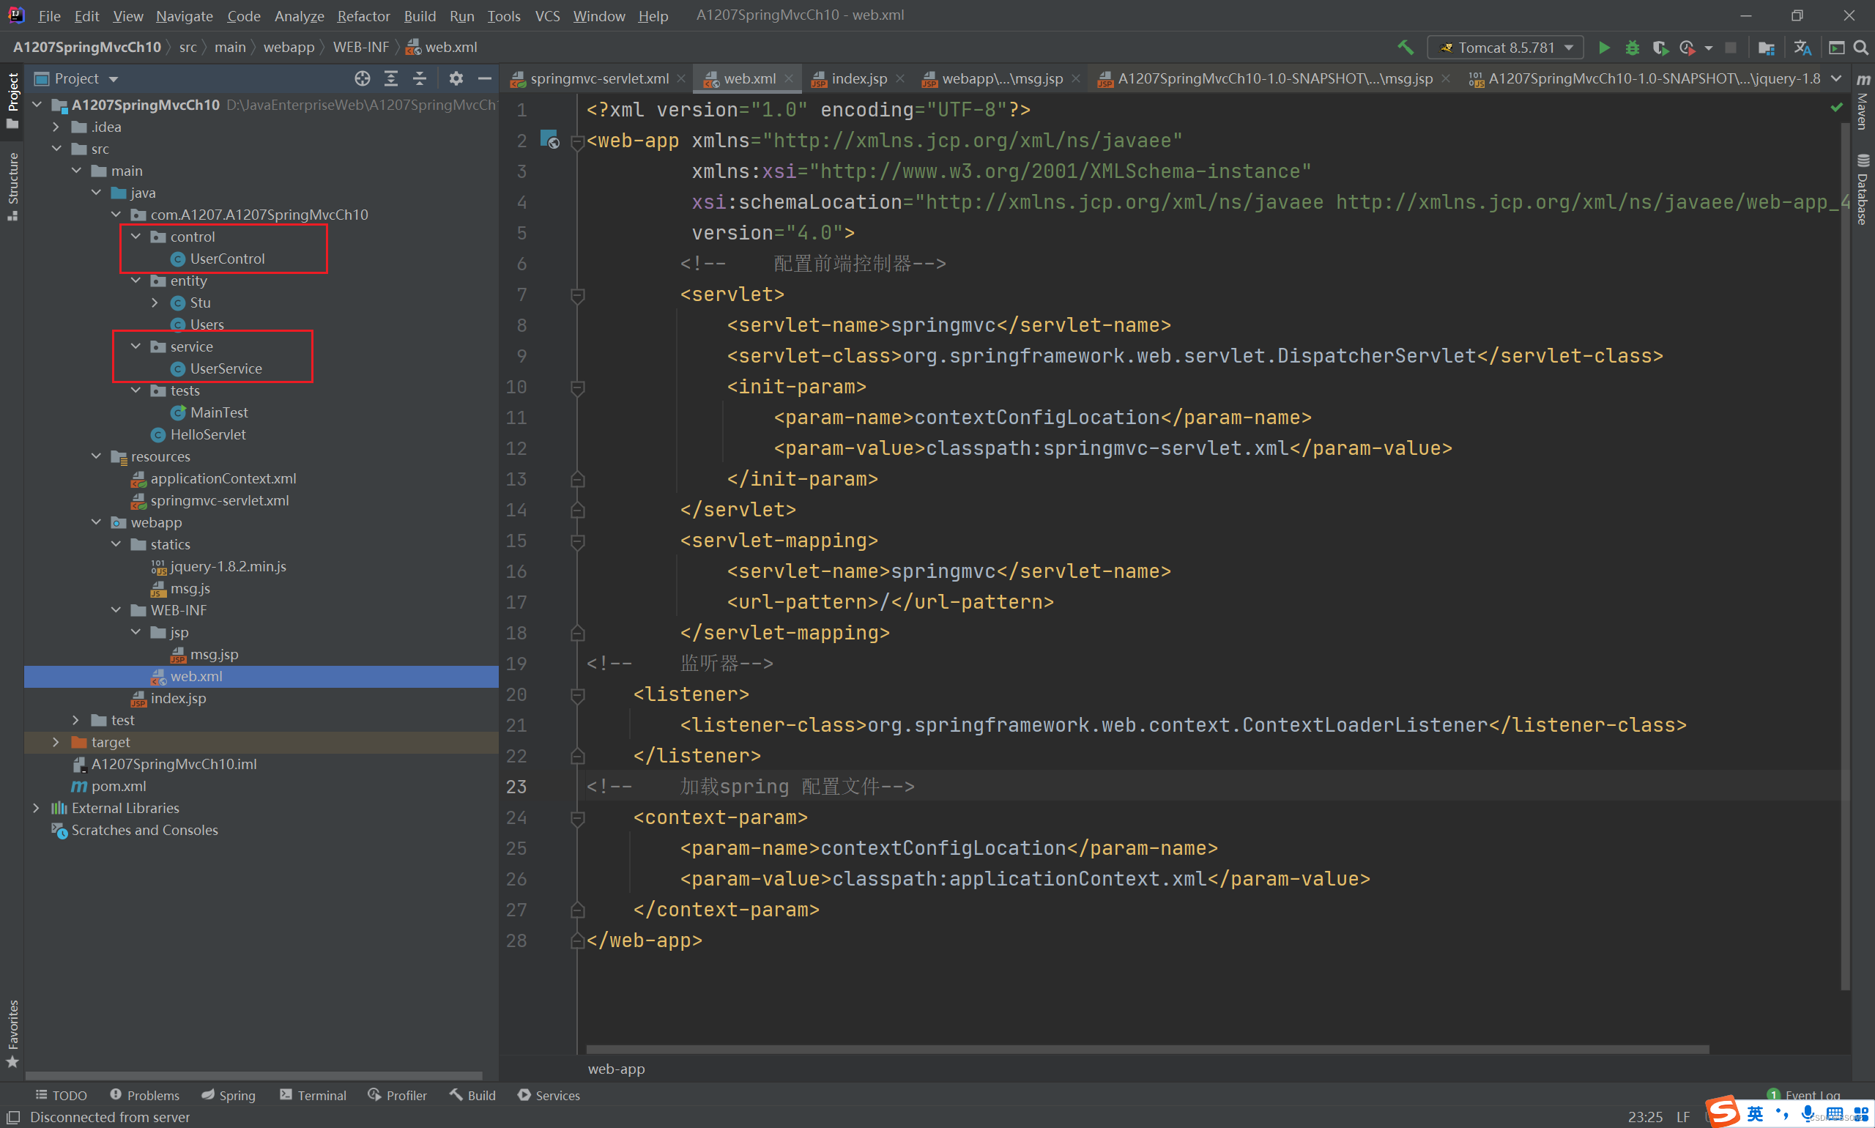Click the Stop square button in the toolbar

pyautogui.click(x=1731, y=47)
